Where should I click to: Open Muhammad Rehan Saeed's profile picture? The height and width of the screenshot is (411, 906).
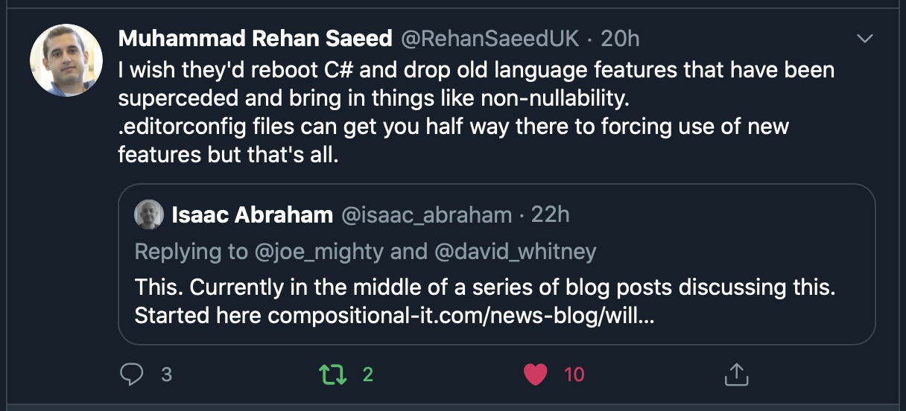[x=66, y=60]
